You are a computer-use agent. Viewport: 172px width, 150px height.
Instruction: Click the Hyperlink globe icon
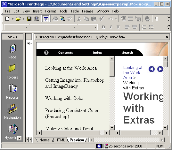147,19
